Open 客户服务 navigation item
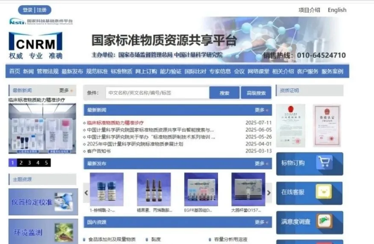The height and width of the screenshot is (244, 374). 308,71
